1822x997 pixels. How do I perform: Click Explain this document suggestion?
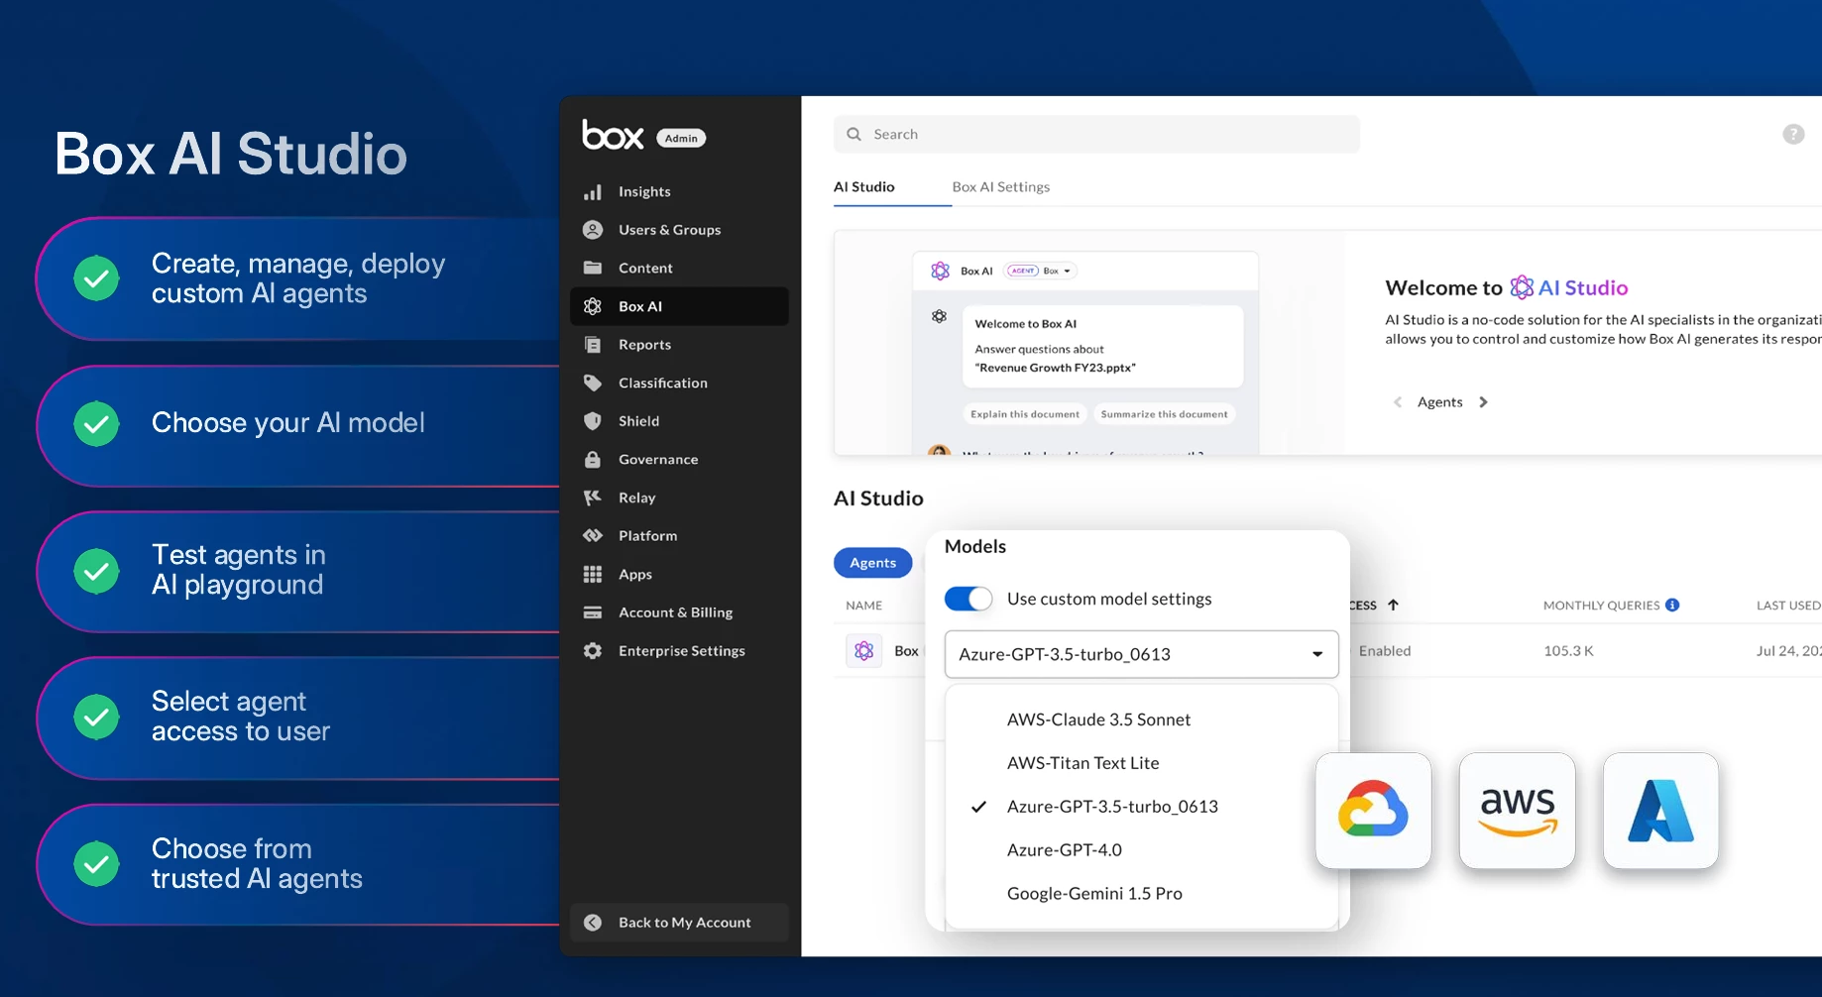tap(1025, 414)
